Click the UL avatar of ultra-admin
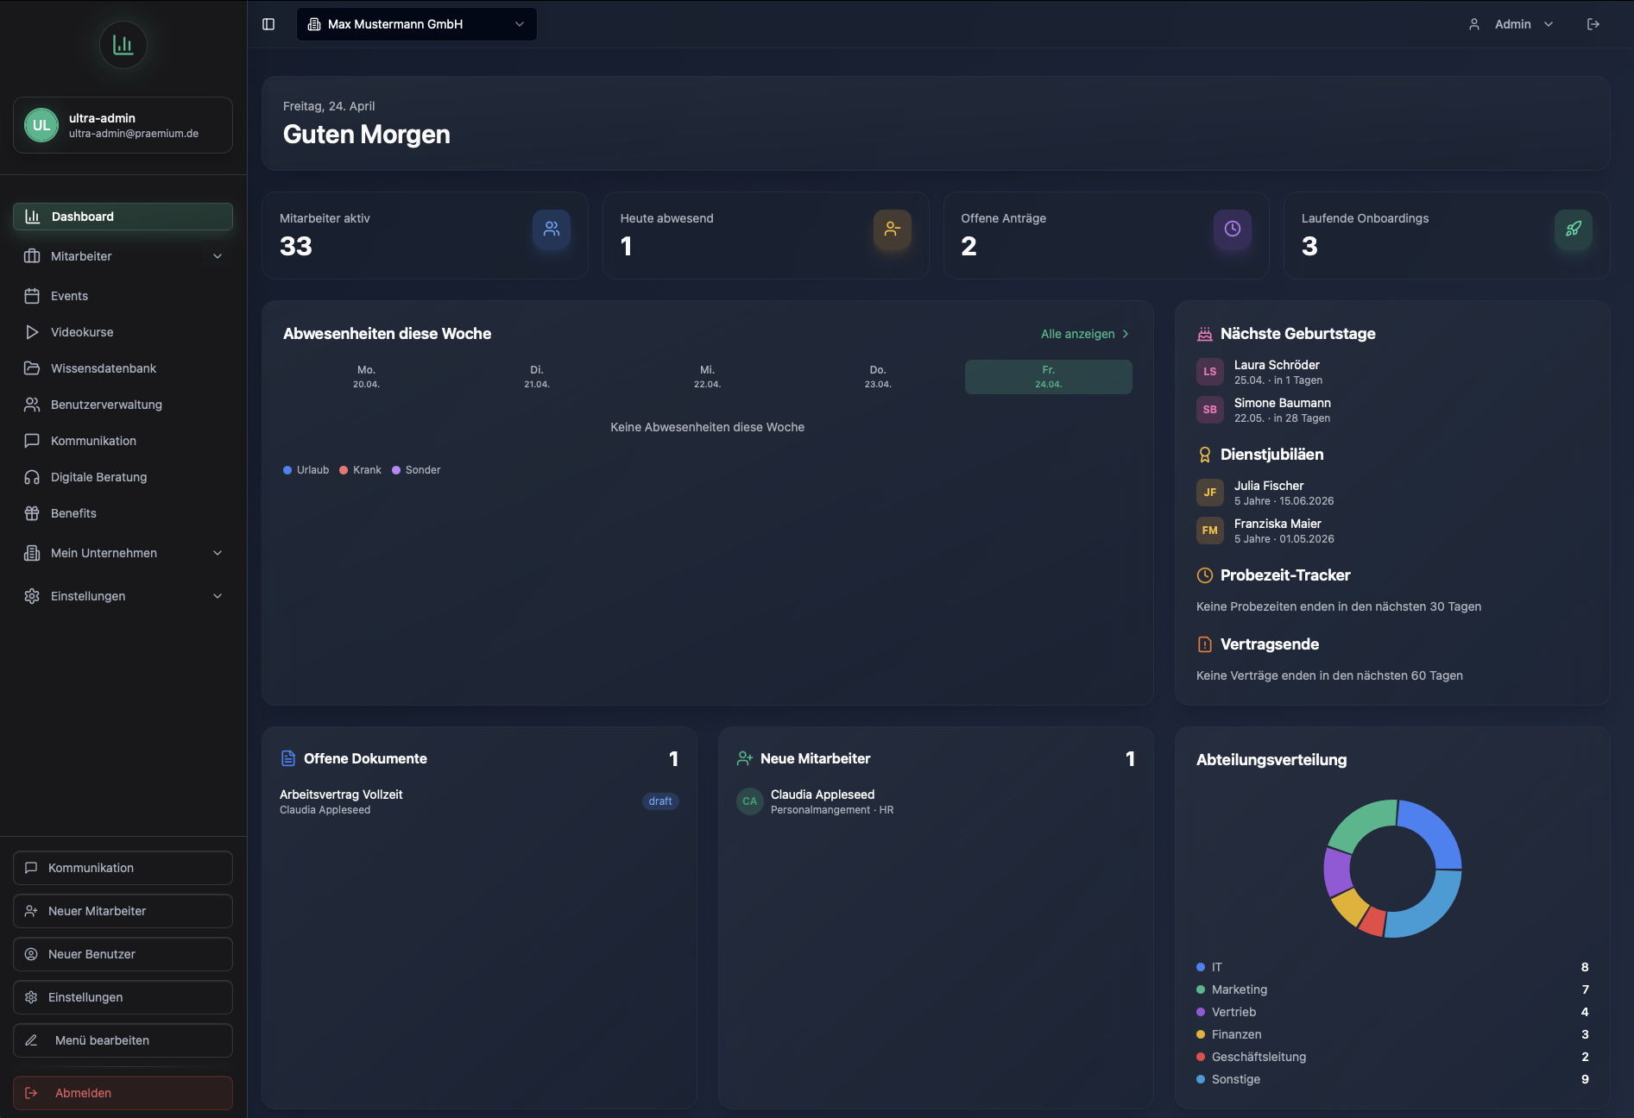 [x=41, y=125]
